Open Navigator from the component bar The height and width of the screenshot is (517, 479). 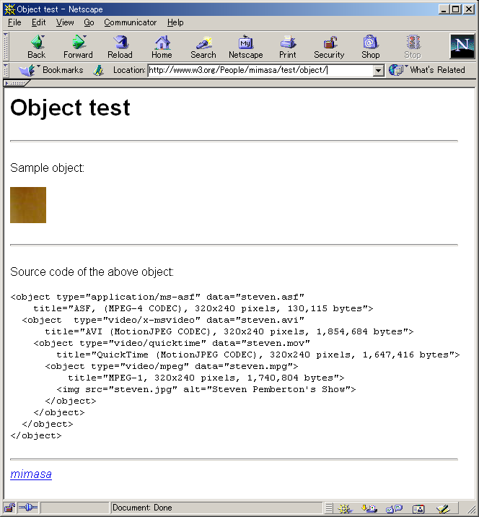[345, 508]
